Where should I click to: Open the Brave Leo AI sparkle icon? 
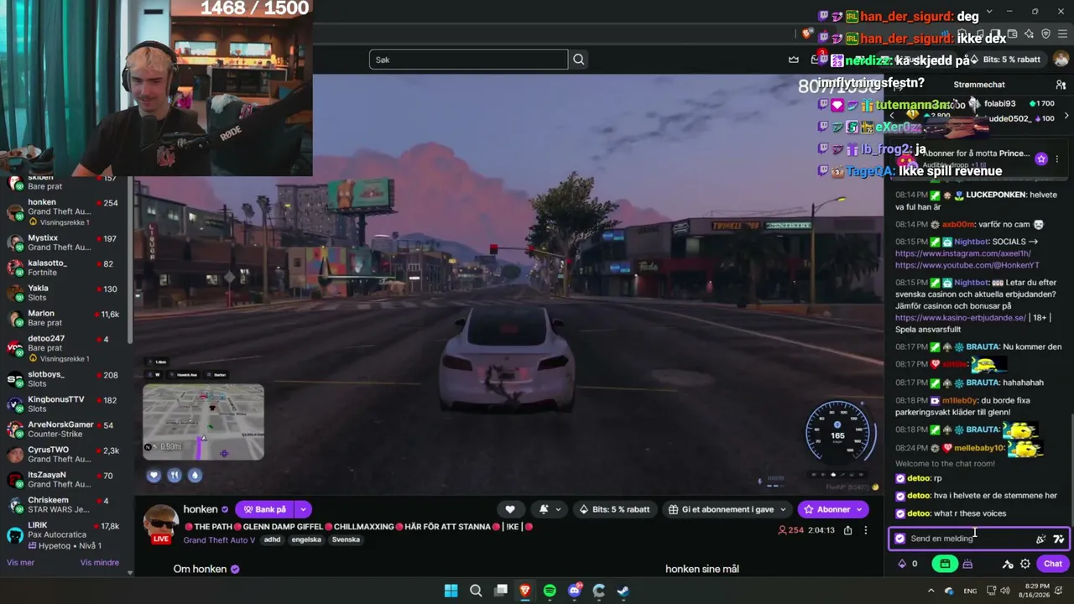pyautogui.click(x=1029, y=34)
